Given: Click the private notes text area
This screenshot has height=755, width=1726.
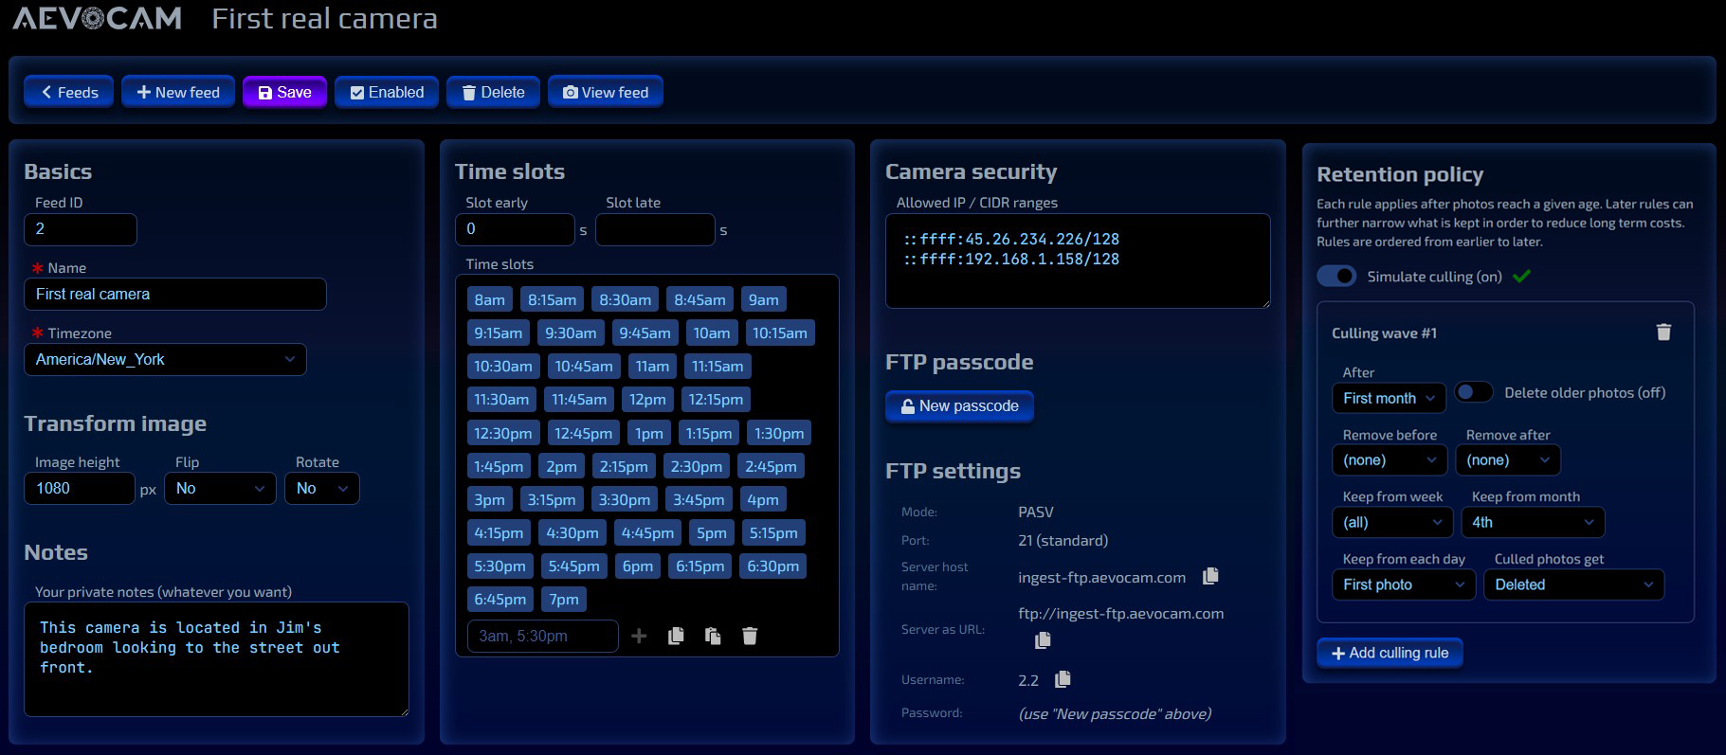Looking at the screenshot, I should [x=216, y=659].
